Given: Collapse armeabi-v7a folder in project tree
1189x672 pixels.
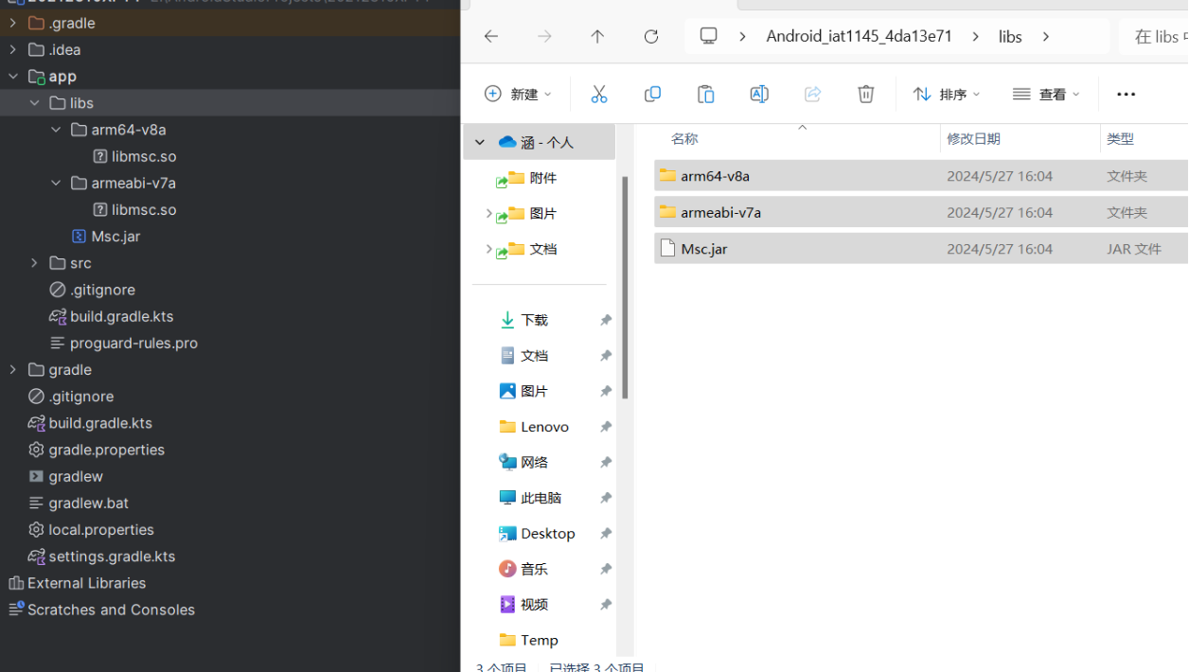Looking at the screenshot, I should tap(56, 183).
